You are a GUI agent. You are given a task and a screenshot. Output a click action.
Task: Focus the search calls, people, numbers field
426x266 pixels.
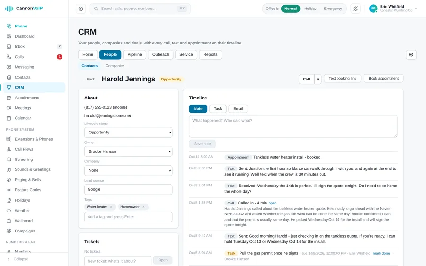pyautogui.click(x=140, y=9)
